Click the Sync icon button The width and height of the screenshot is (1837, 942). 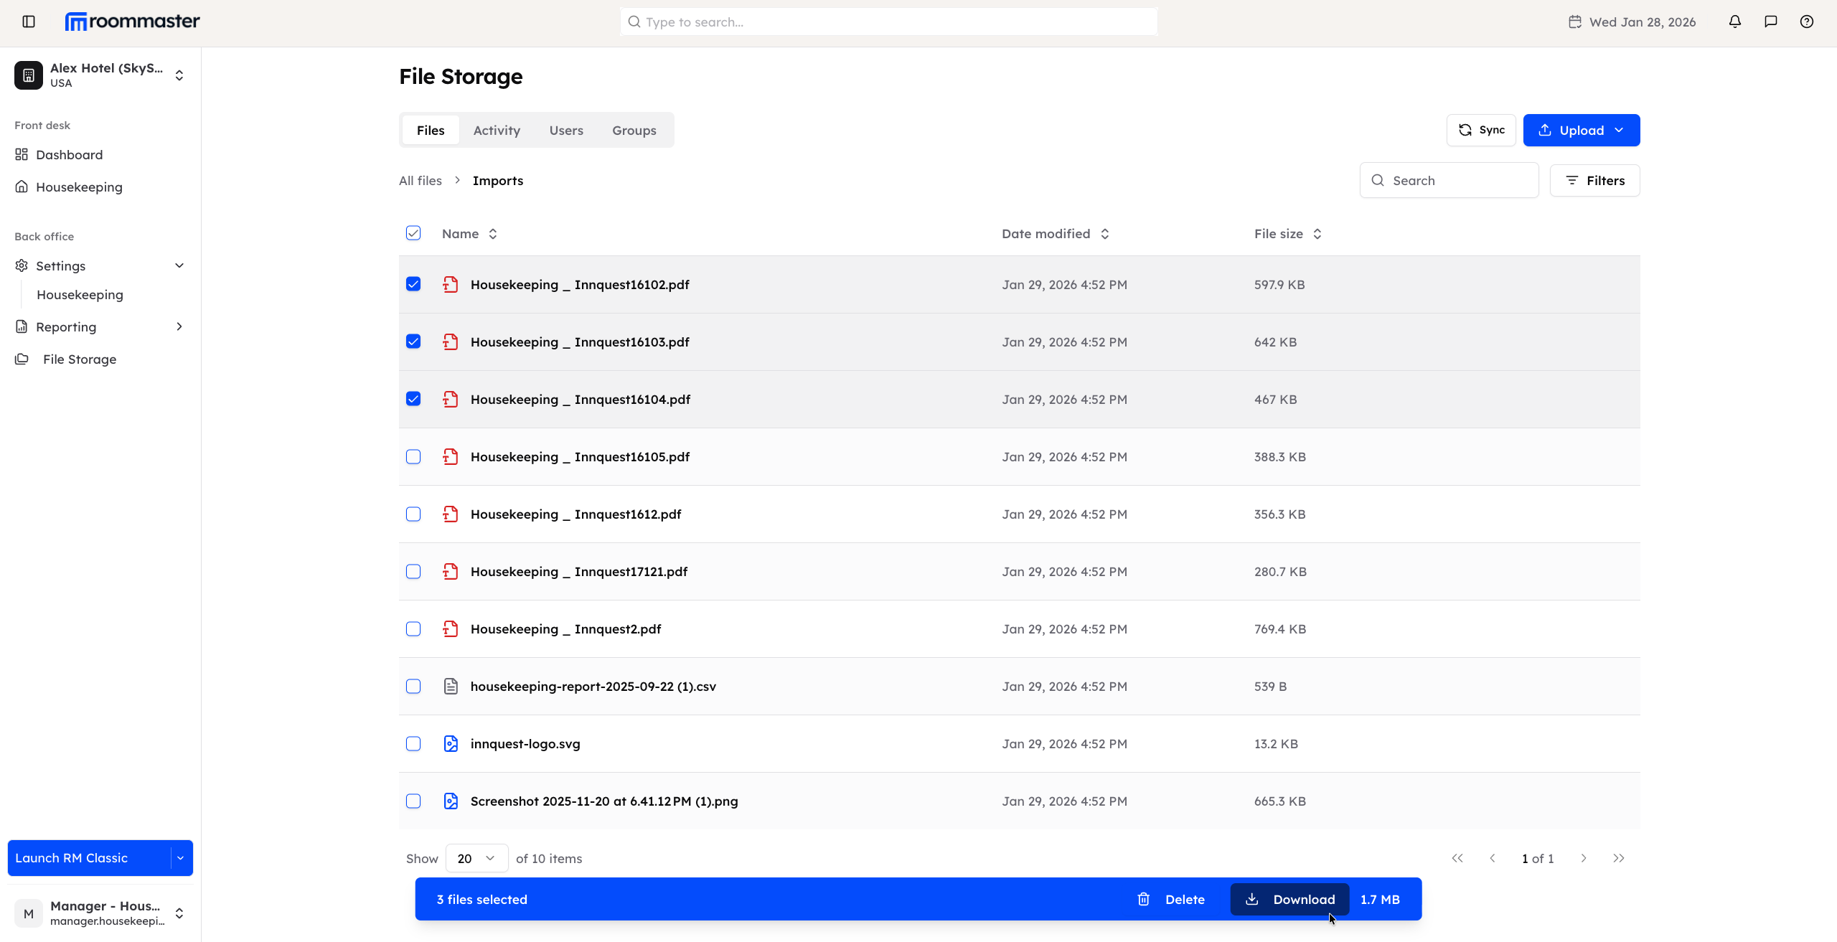coord(1465,130)
